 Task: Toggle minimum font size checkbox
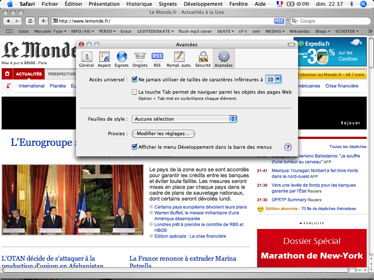tap(134, 79)
